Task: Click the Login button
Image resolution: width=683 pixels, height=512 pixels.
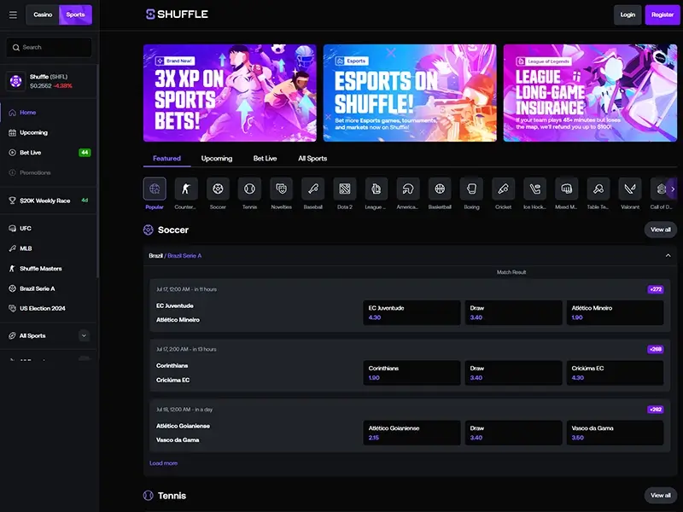Action: point(628,15)
